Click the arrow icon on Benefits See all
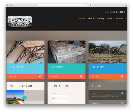This screenshot has width=133, height=112. (x=40, y=77)
